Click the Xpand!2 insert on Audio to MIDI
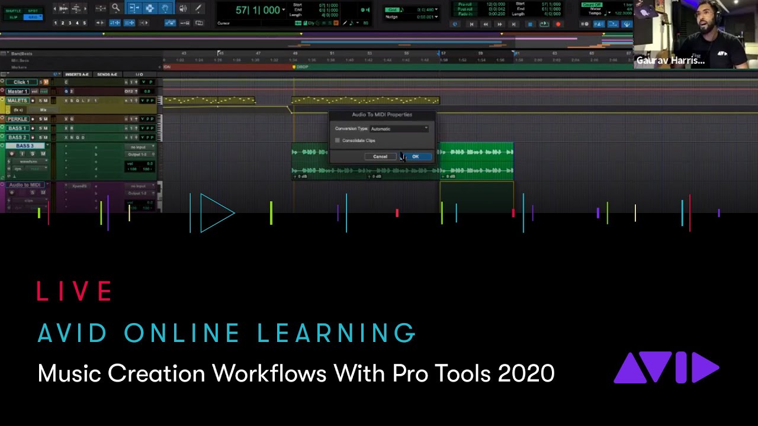Screen dimensions: 758x426 79,186
